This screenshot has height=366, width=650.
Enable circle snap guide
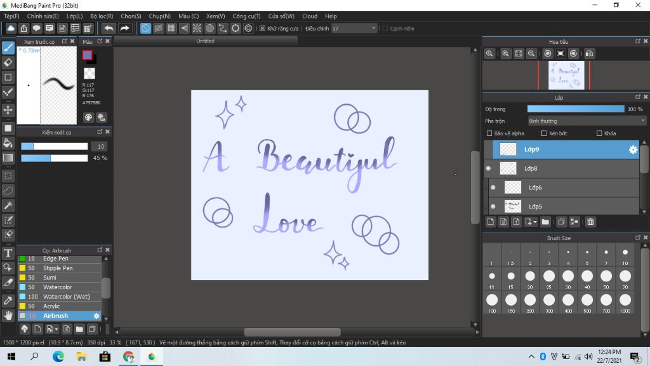(209, 28)
